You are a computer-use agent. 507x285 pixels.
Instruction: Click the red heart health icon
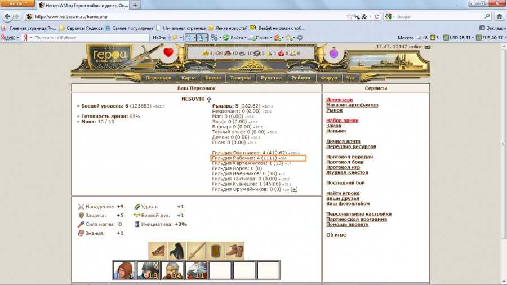168,54
